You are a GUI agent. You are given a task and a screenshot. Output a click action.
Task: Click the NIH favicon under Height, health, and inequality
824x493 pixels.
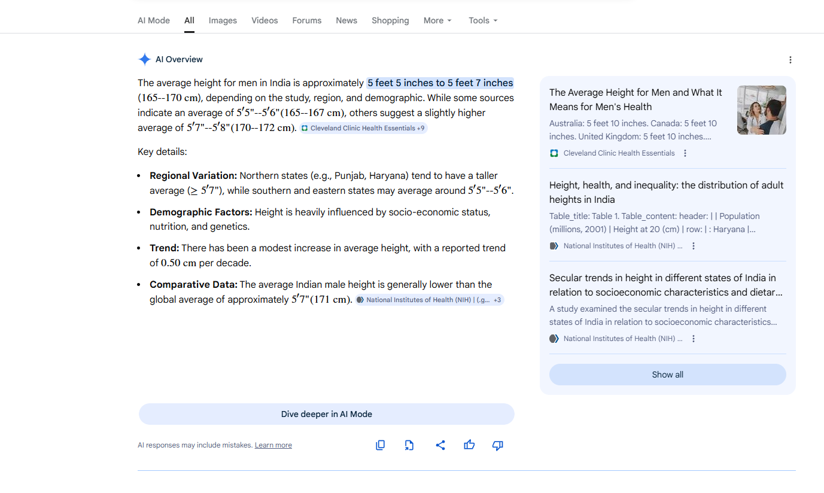pos(554,246)
